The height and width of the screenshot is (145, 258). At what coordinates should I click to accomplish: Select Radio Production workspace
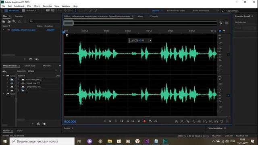[x=201, y=10]
